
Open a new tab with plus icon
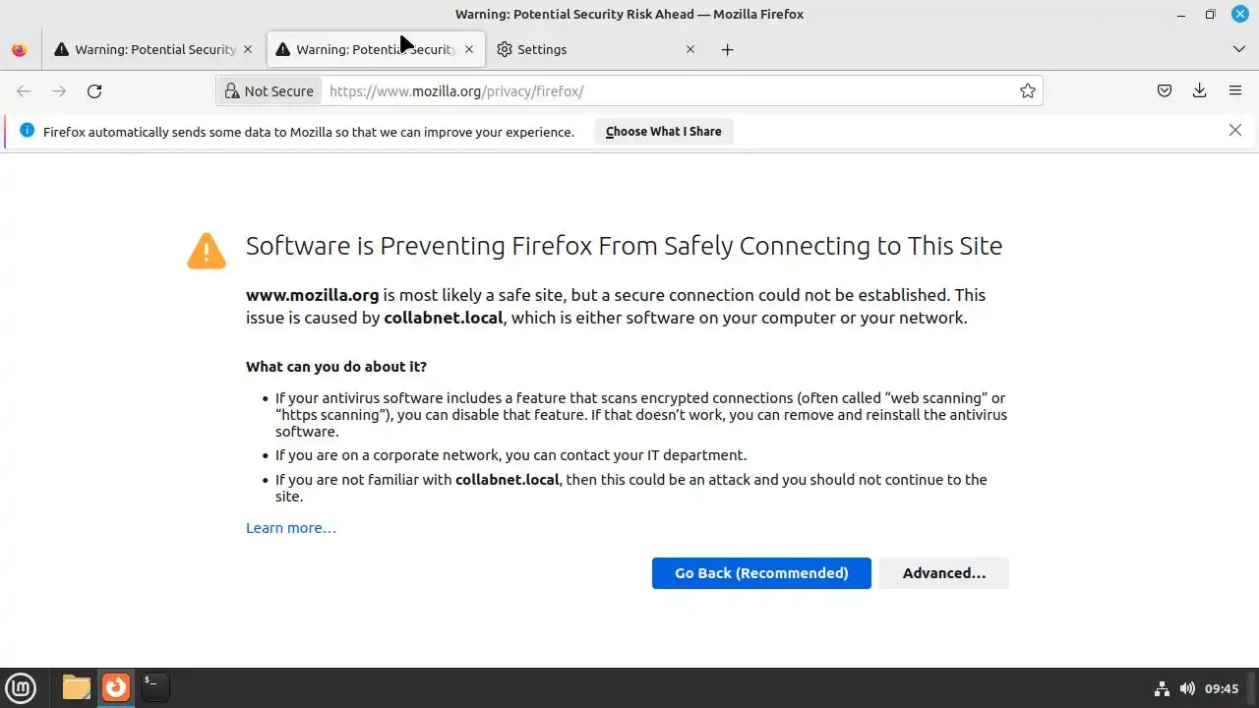[x=727, y=49]
